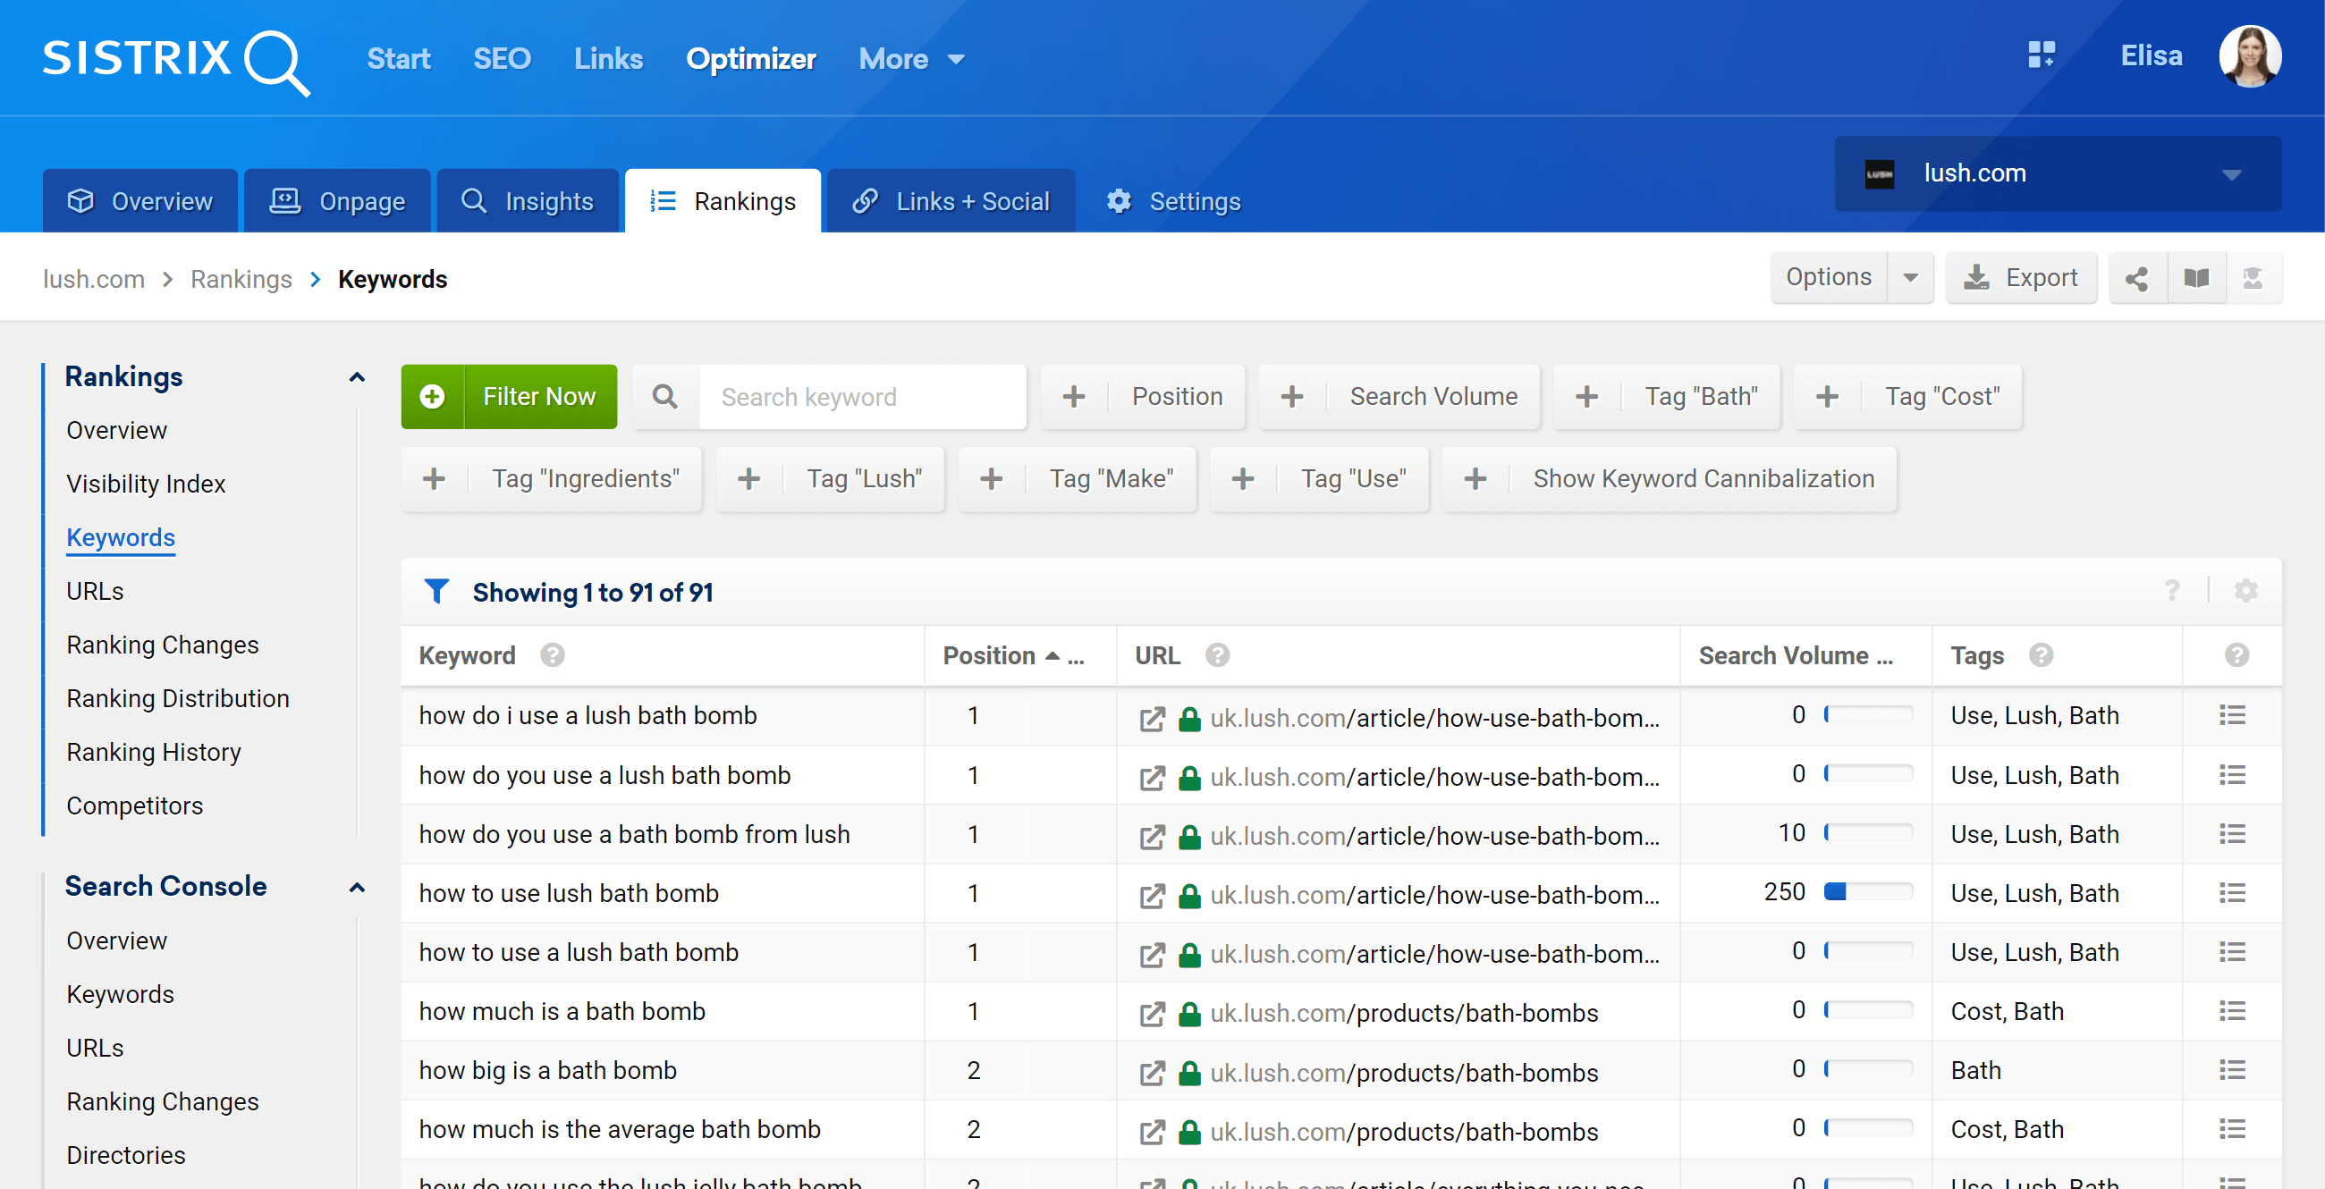
Task: Switch to the Insights tab
Action: pyautogui.click(x=527, y=201)
